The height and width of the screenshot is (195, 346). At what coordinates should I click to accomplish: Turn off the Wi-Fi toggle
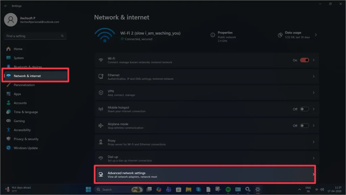coord(304,60)
